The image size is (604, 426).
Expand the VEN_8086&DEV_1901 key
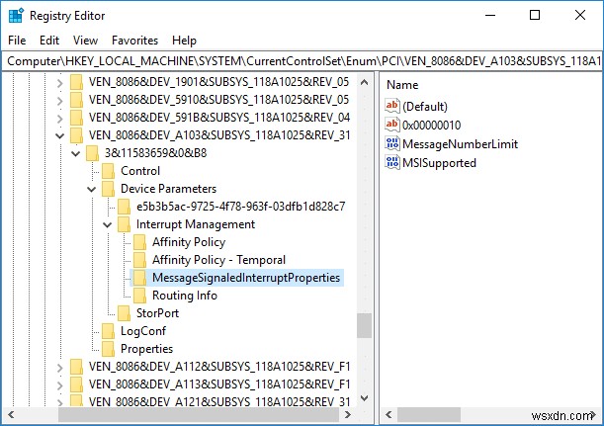pos(59,82)
